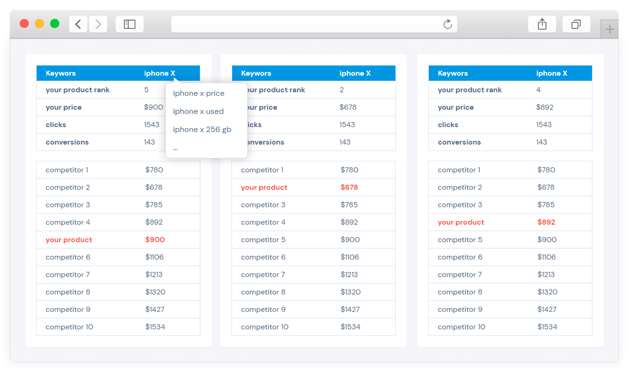
Task: Click $1106 price in right competitor list
Action: point(547,257)
